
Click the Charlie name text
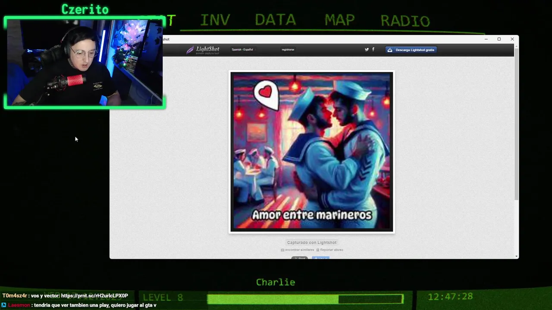pyautogui.click(x=276, y=282)
